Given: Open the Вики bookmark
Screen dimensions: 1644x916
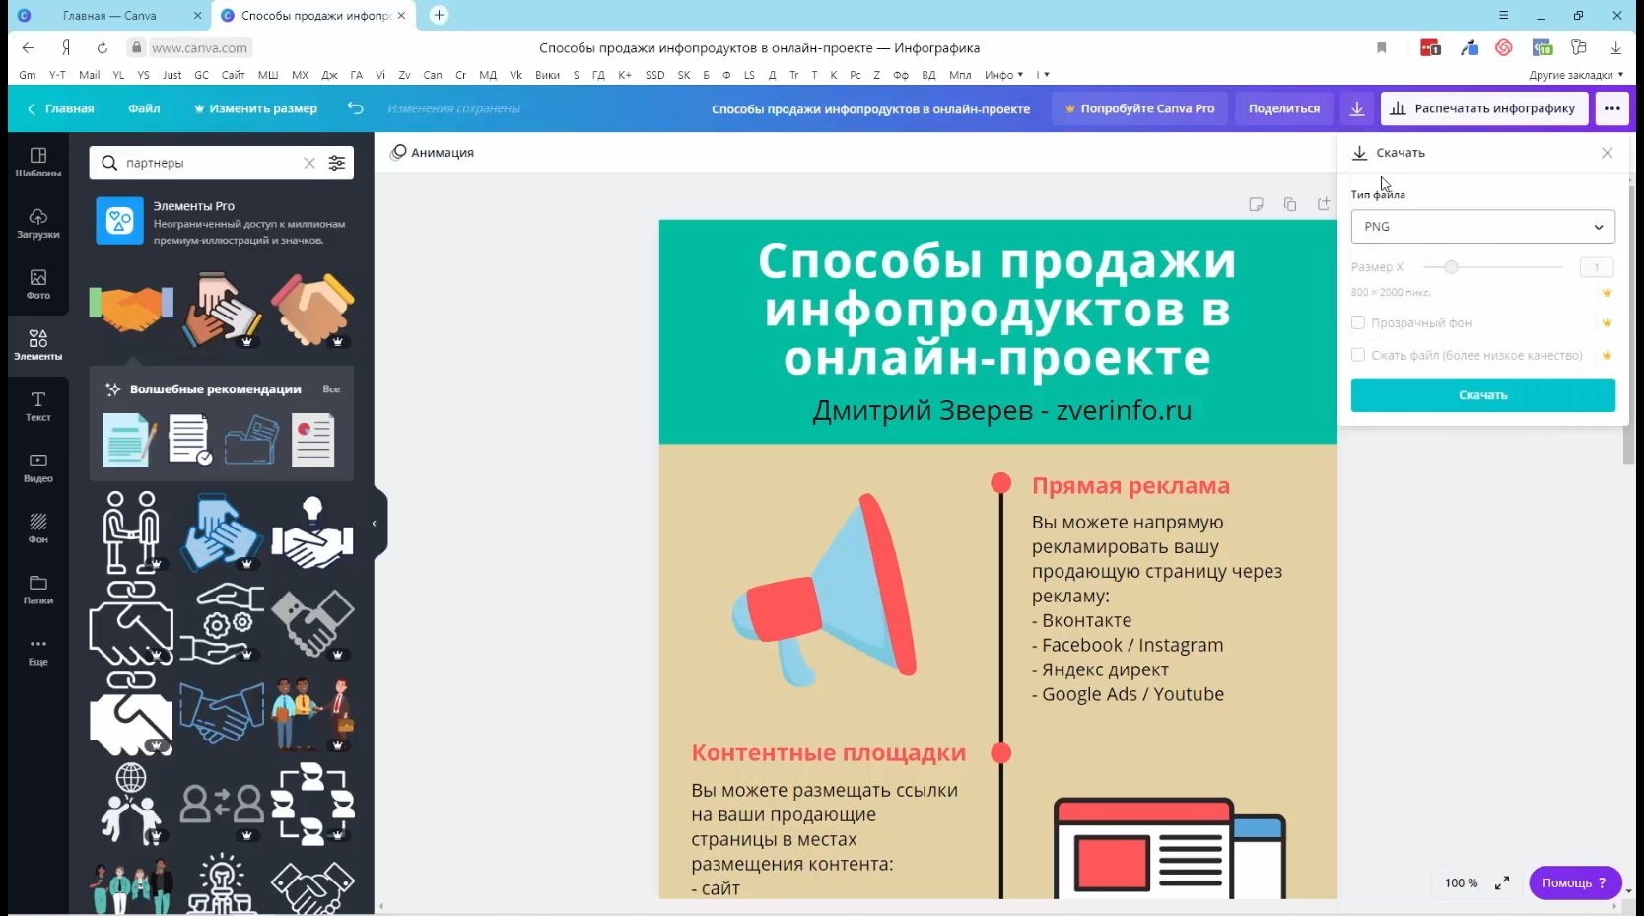Looking at the screenshot, I should coord(548,75).
